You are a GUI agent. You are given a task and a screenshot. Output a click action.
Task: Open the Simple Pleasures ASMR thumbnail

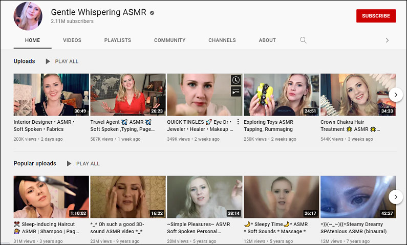205,197
